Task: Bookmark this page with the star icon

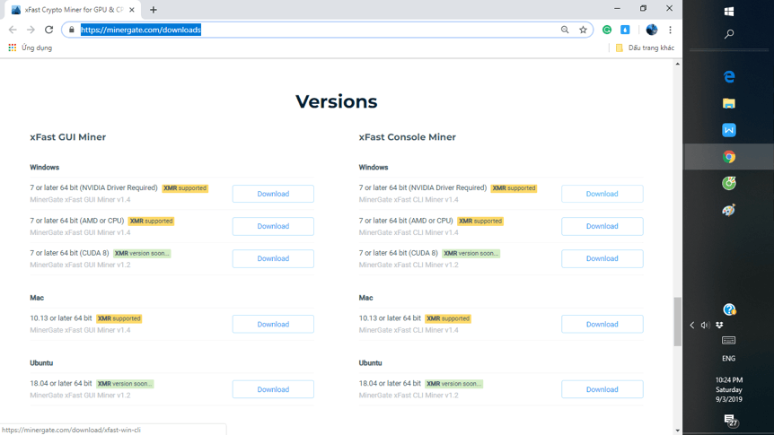Action: [x=583, y=30]
